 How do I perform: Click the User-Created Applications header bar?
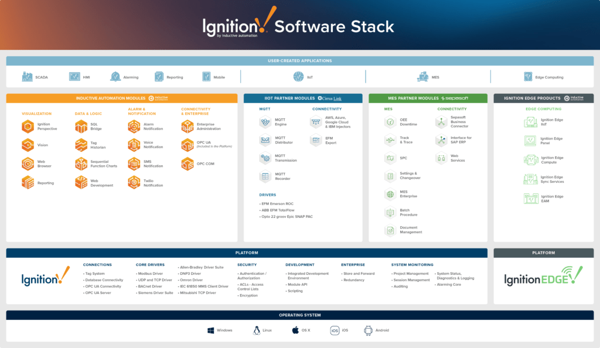300,61
